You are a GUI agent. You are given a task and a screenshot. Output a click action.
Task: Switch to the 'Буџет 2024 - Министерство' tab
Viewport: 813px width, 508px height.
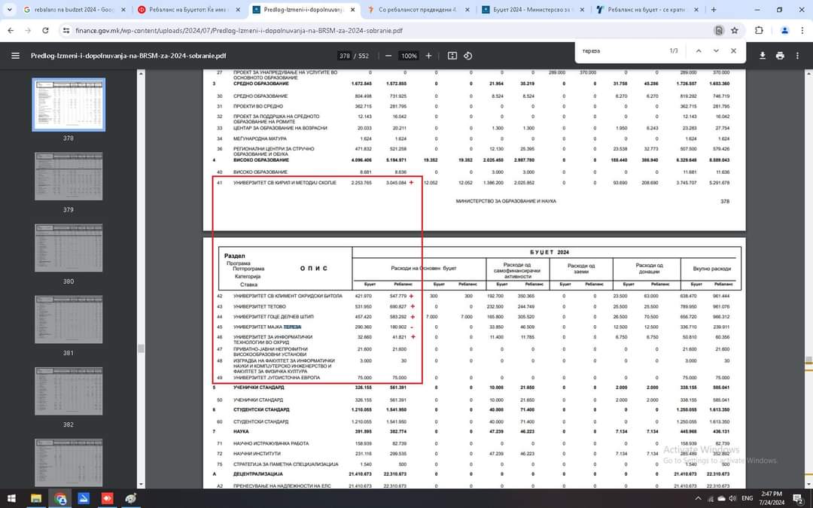531,10
